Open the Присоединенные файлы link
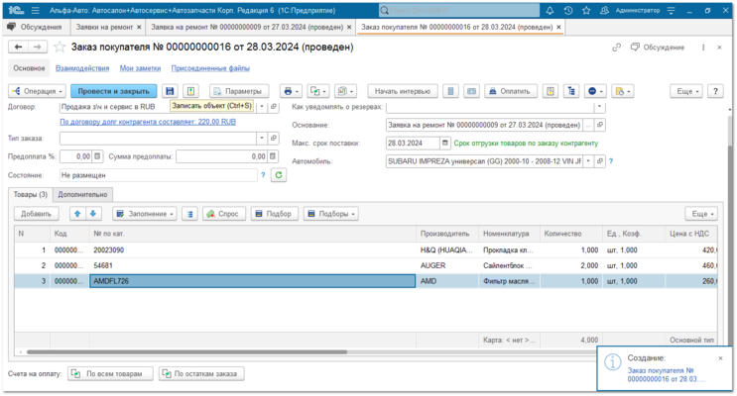 point(210,68)
